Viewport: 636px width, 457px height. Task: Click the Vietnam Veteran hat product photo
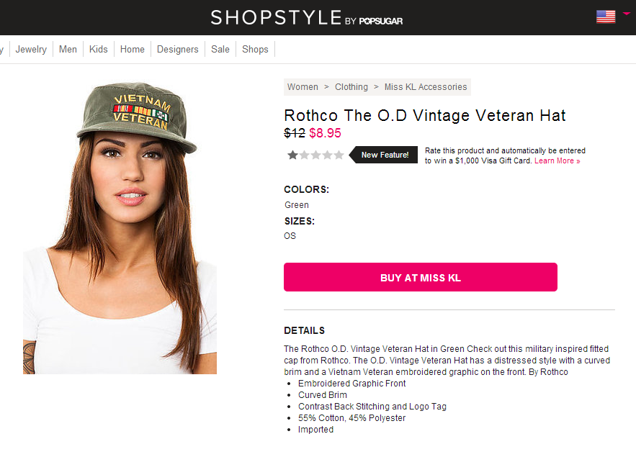pos(120,227)
